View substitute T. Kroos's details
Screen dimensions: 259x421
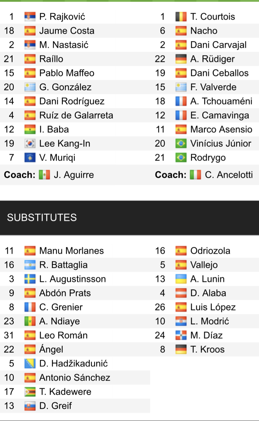point(207,349)
